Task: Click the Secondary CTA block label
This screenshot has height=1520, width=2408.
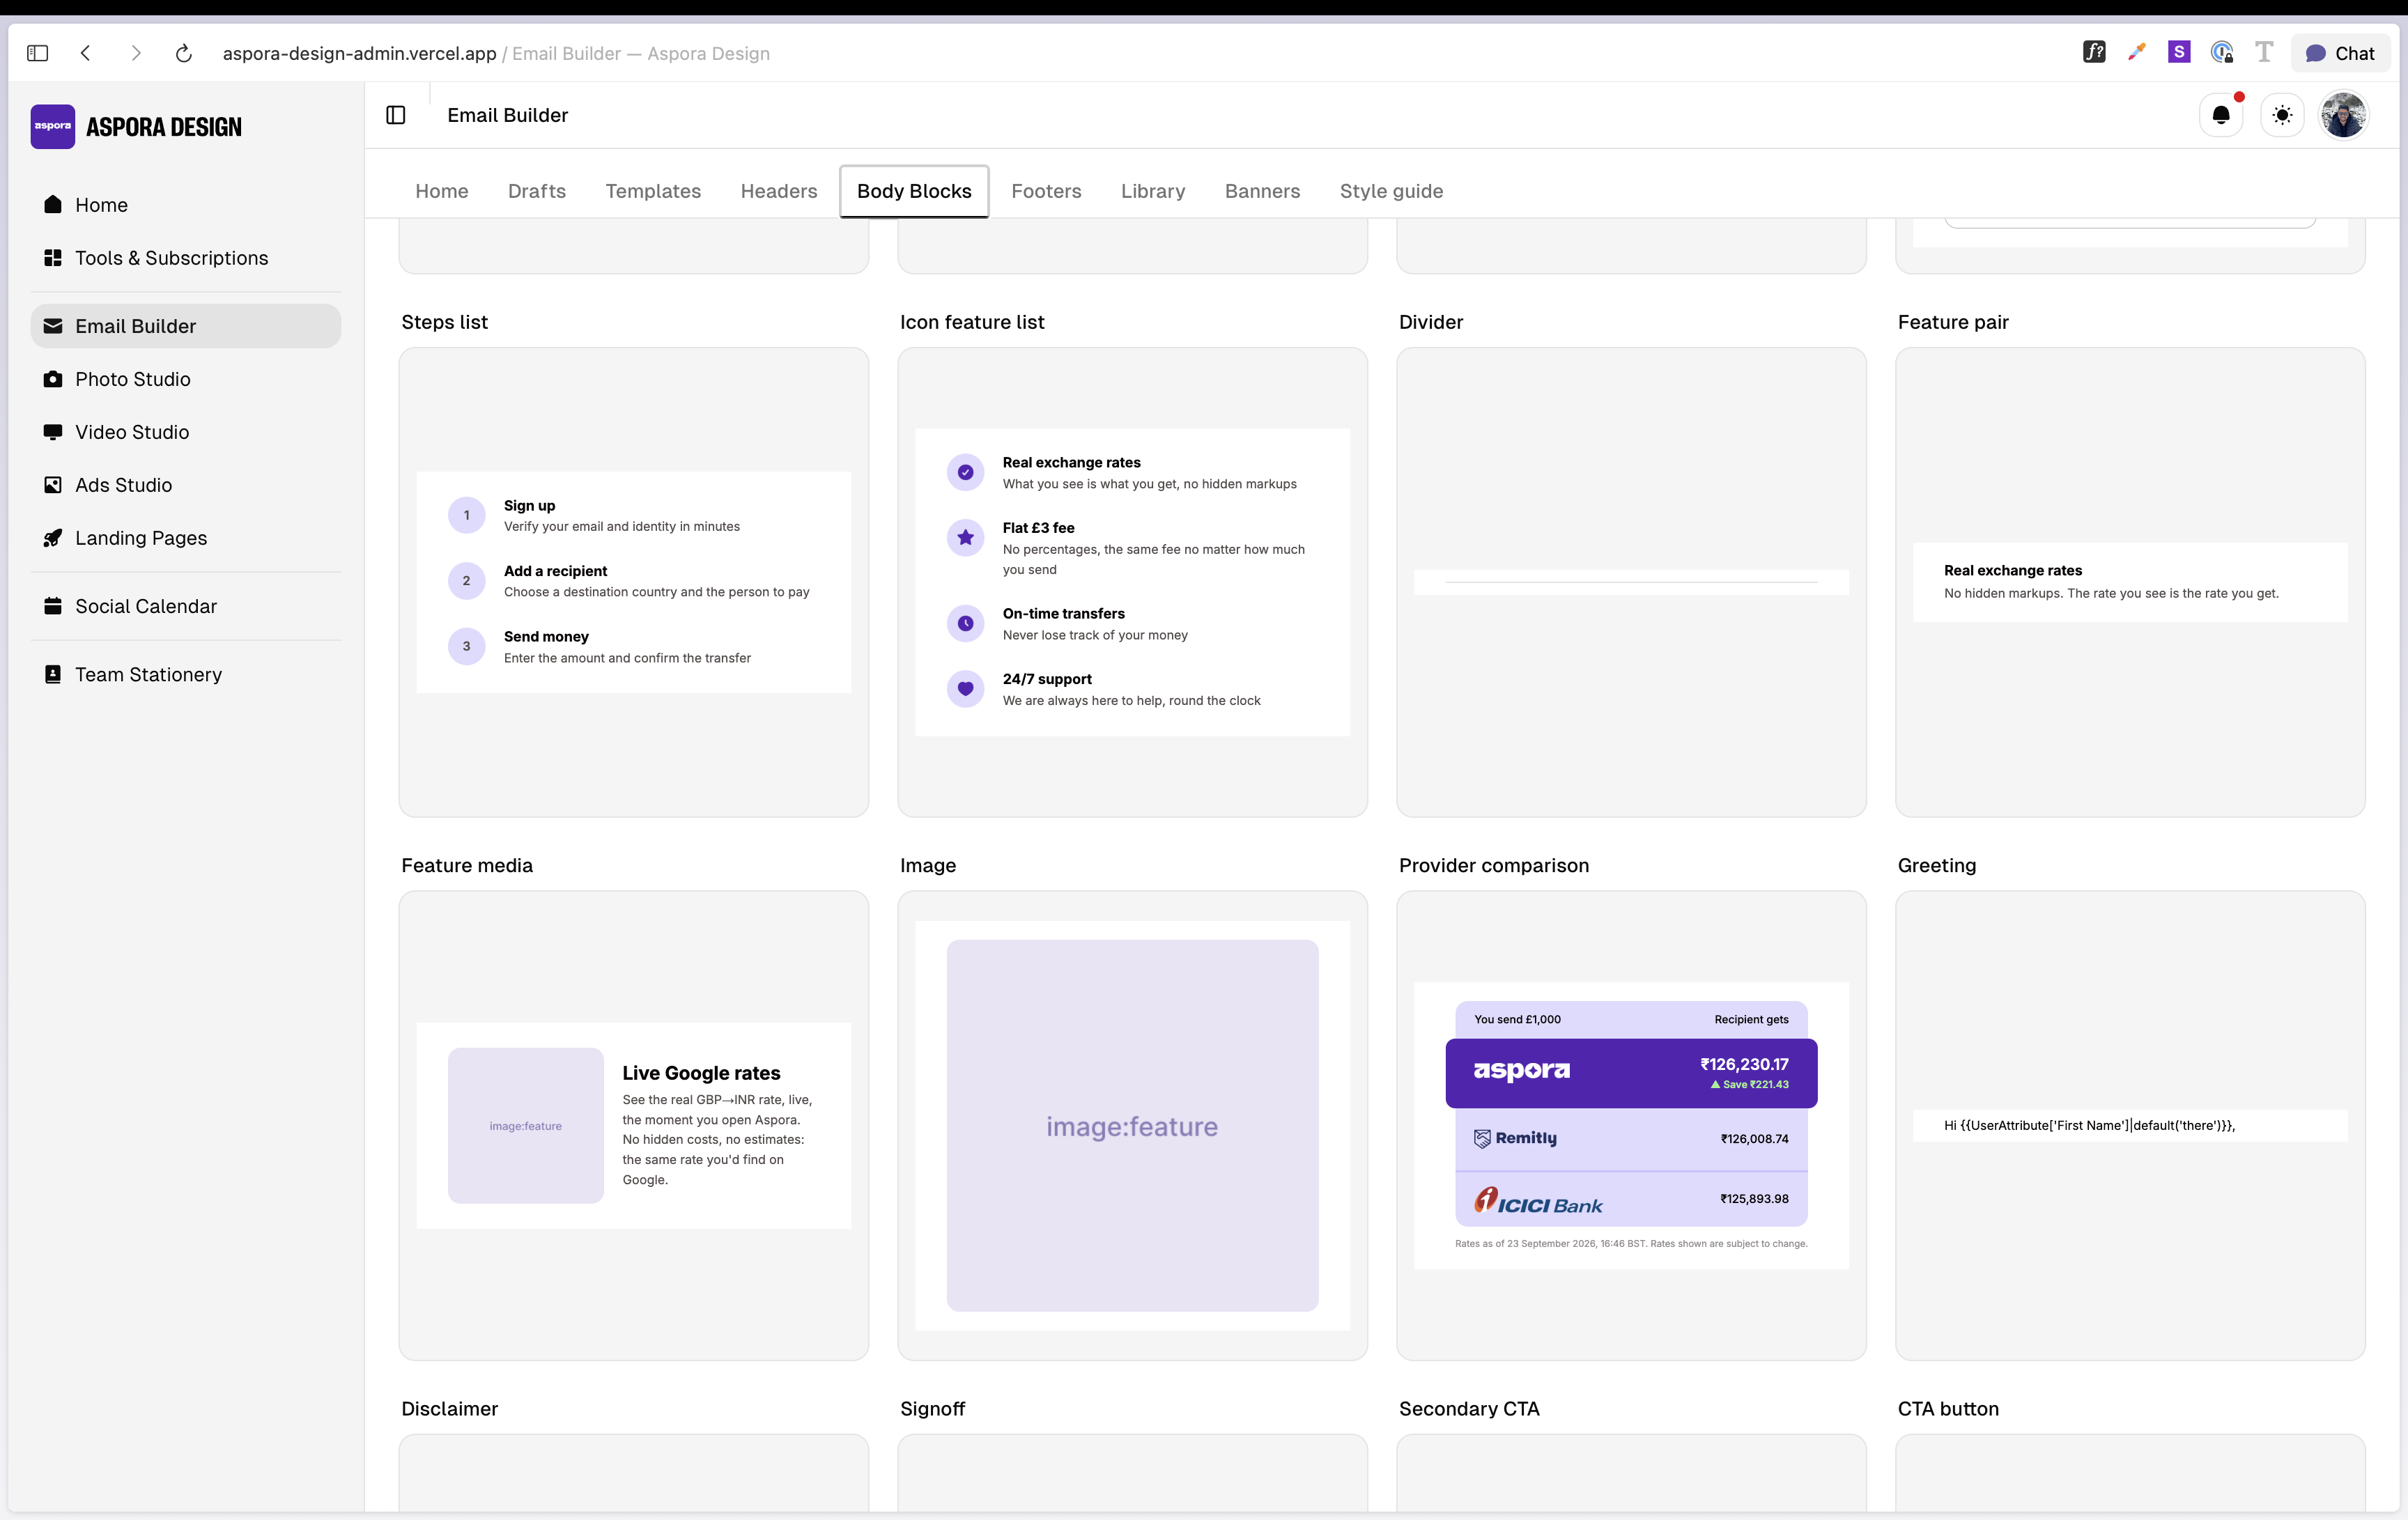Action: [1469, 1408]
